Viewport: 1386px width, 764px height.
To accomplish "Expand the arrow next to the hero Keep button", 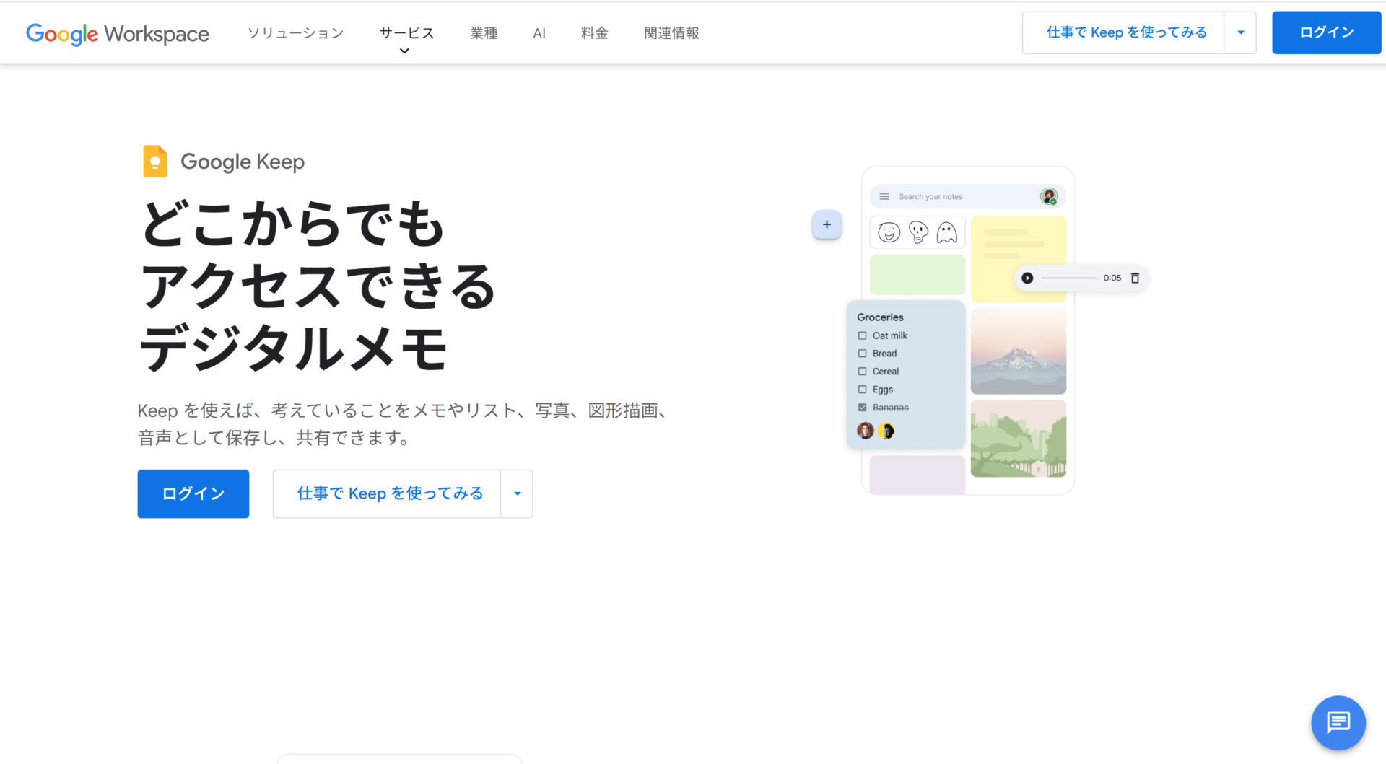I will tap(516, 493).
